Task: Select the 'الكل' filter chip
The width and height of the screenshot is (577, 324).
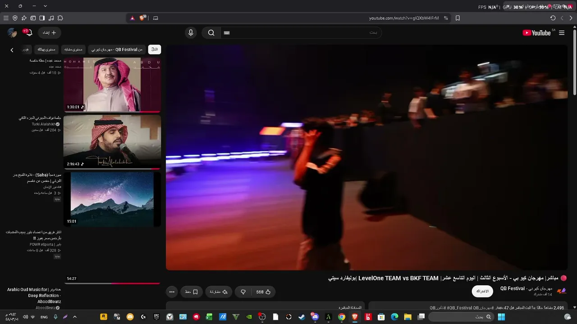Action: click(155, 49)
